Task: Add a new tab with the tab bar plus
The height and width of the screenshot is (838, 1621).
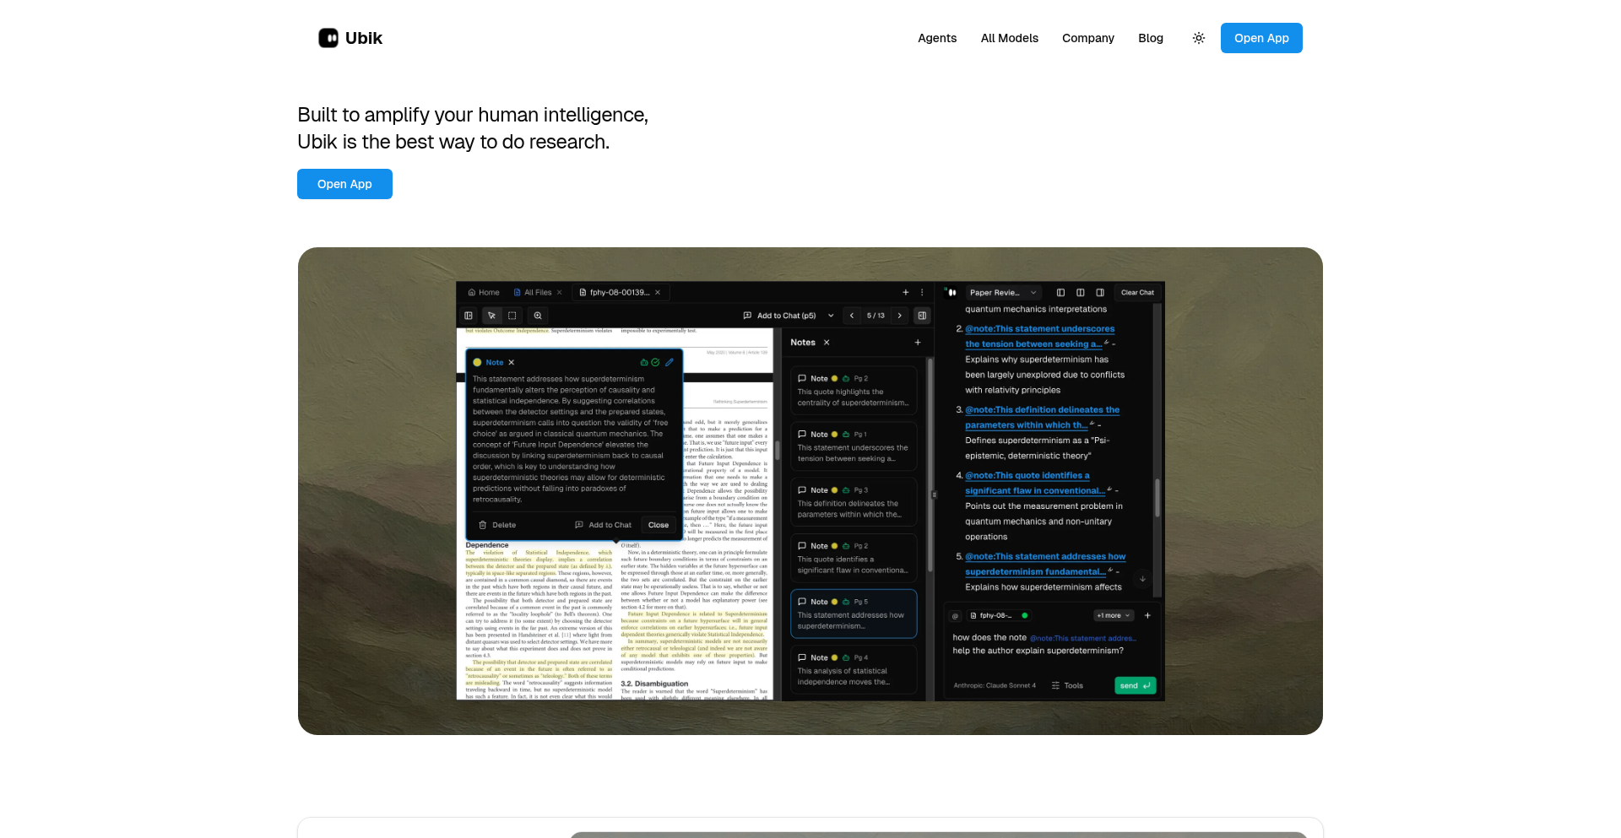Action: 906,293
